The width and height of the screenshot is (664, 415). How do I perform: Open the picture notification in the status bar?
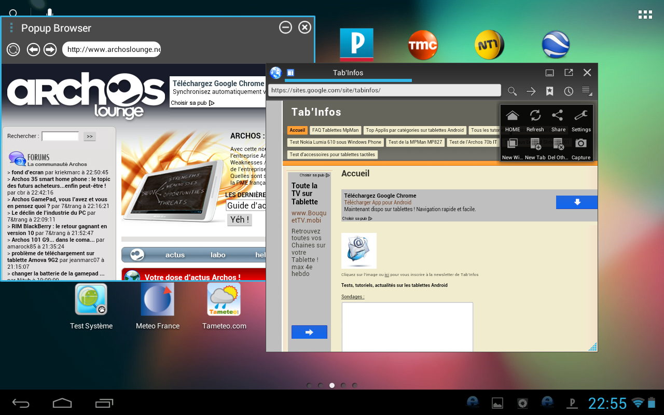point(497,403)
